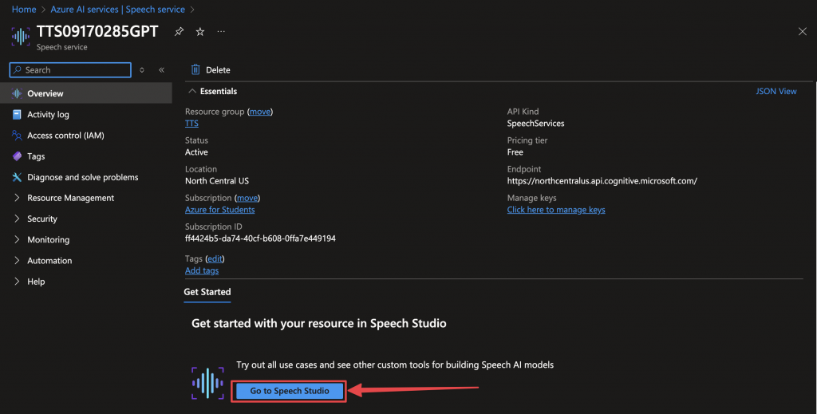Image resolution: width=817 pixels, height=414 pixels.
Task: Collapse the sidebar with double chevron
Action: pos(161,70)
